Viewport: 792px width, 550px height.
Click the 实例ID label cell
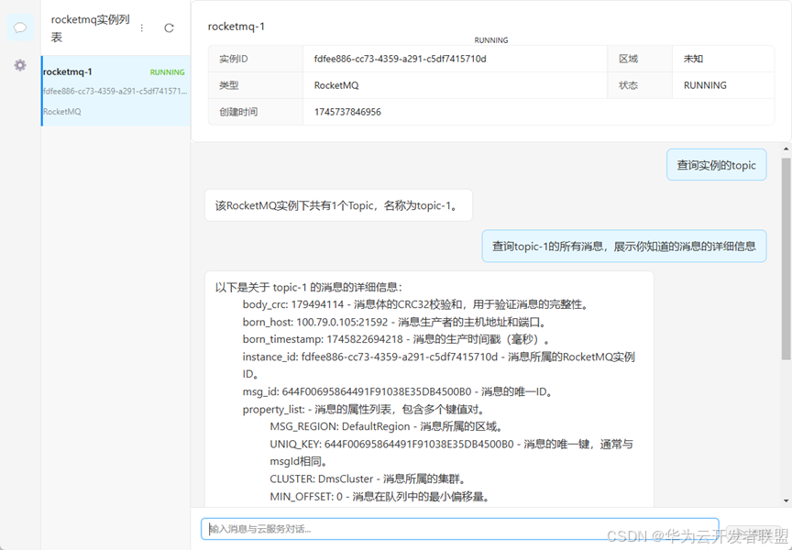point(256,59)
